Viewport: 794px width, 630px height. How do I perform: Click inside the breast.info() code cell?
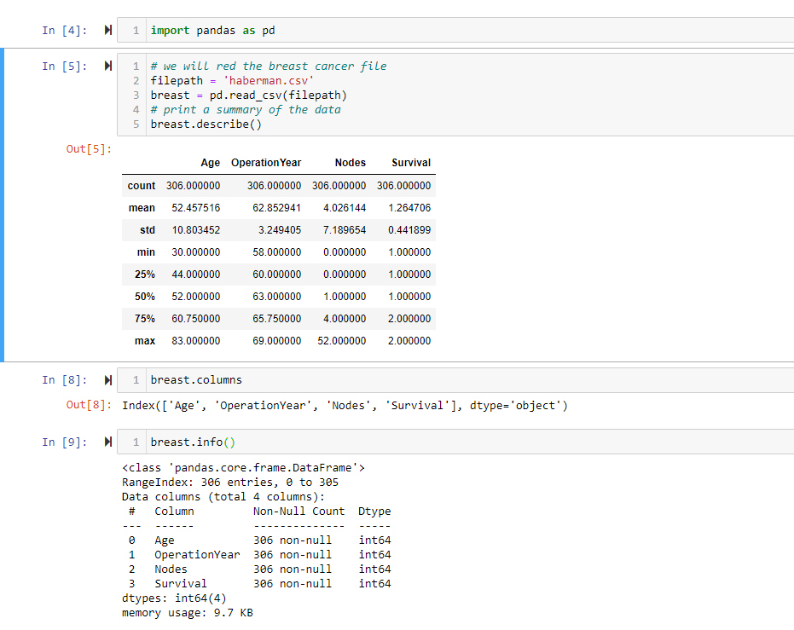tap(194, 442)
